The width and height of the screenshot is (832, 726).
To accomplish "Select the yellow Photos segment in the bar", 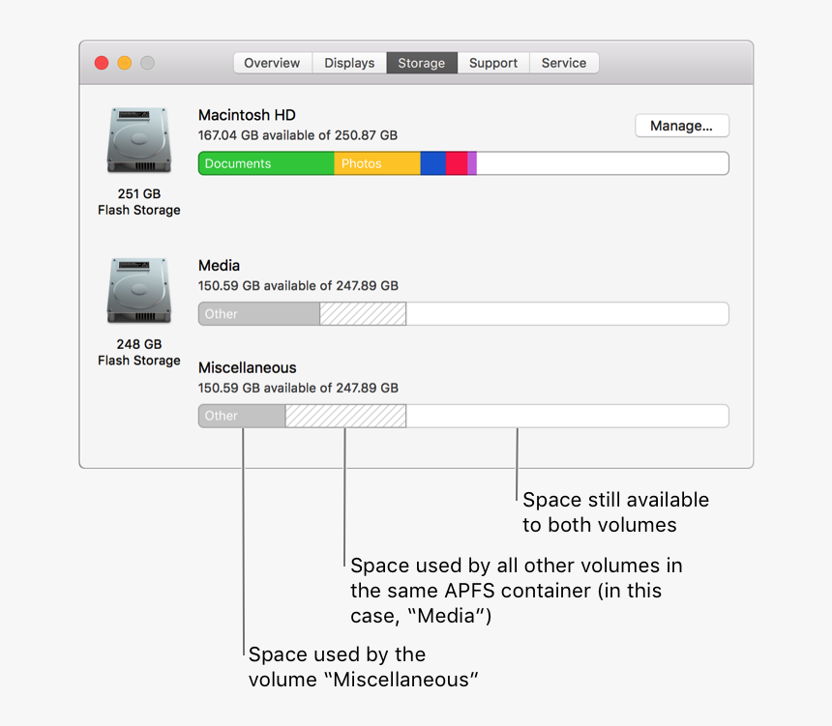I will click(x=377, y=162).
